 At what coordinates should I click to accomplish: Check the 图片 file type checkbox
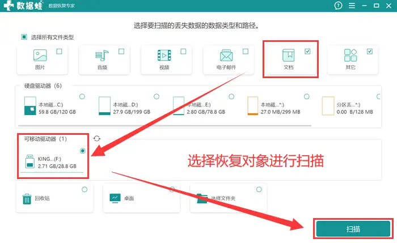(x=59, y=52)
